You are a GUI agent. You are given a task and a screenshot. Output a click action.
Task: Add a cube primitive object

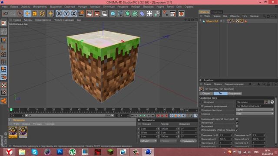coord(113,13)
